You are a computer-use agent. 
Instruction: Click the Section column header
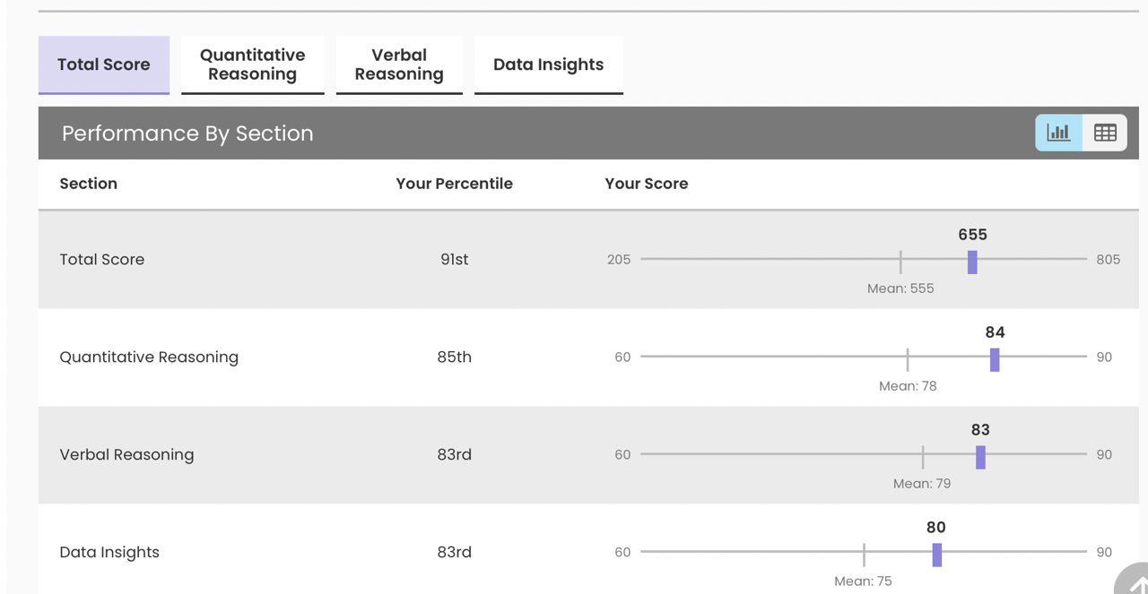[88, 184]
